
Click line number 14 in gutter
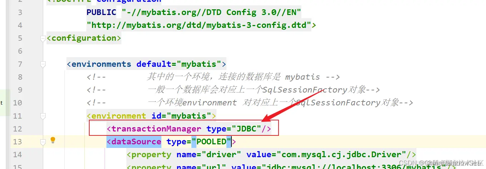coord(17,155)
